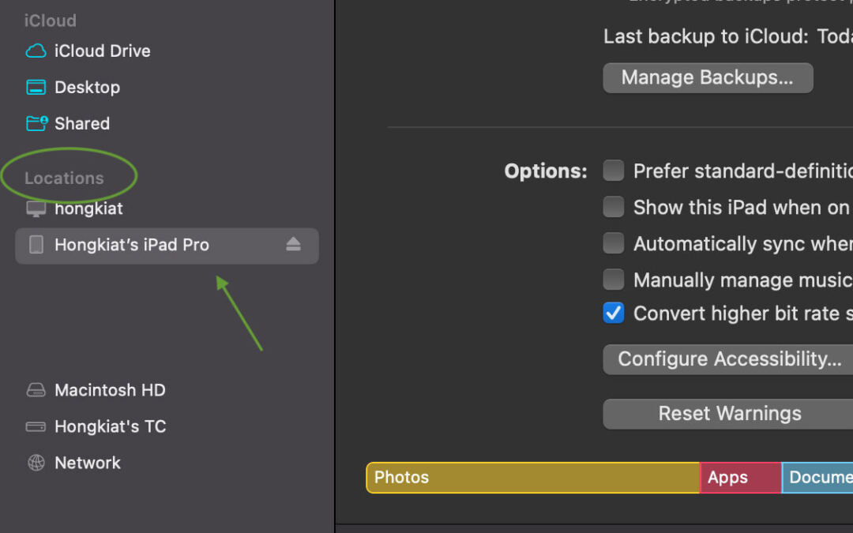Click the Macintosh HD drive icon
Screen dimensions: 853x533
click(x=36, y=390)
